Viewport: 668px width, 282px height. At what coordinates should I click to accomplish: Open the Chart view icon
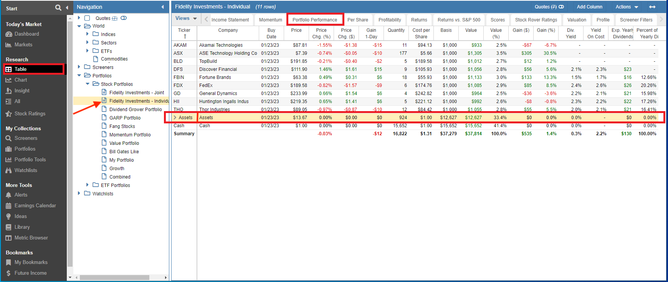pyautogui.click(x=8, y=80)
